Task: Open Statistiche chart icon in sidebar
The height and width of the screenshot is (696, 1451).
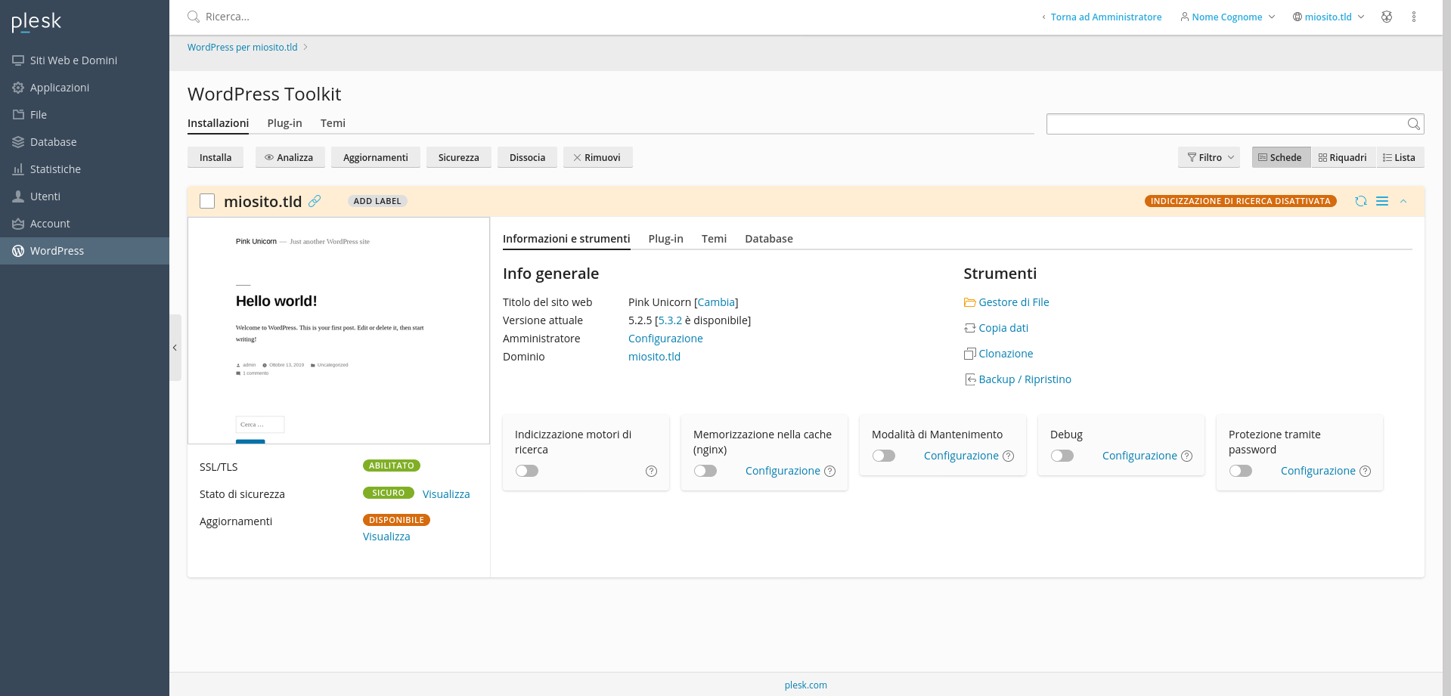Action: [18, 169]
